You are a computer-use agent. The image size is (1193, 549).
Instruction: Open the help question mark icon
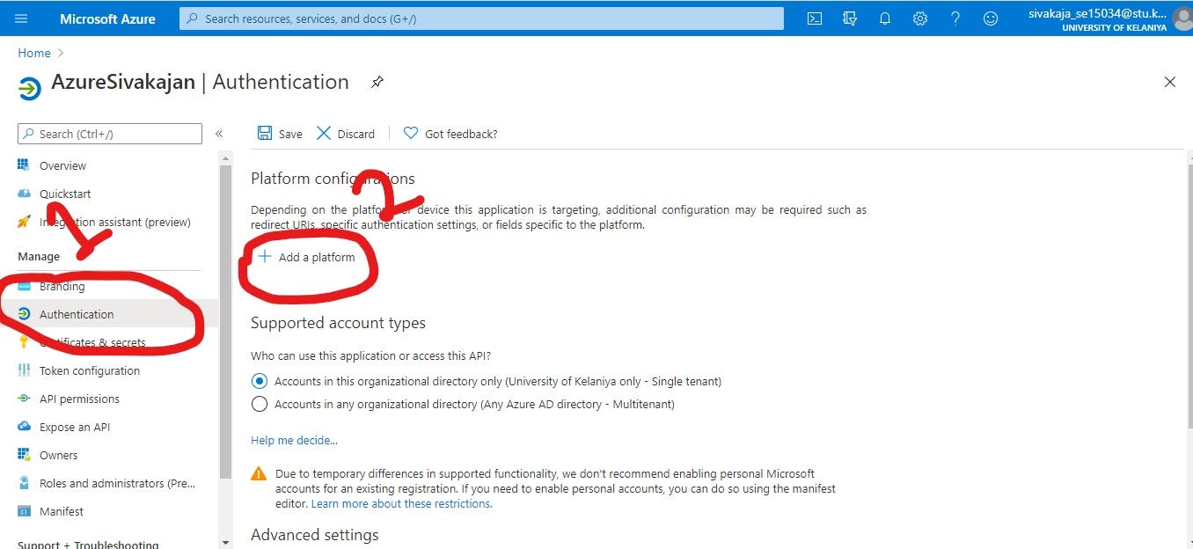coord(955,18)
